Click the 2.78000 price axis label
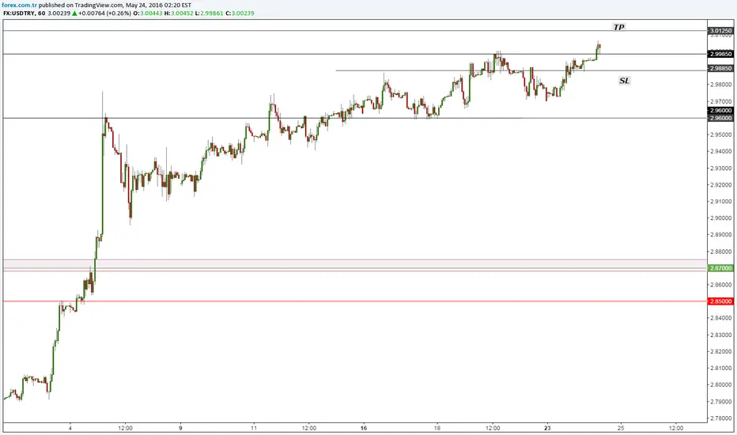 [720, 418]
